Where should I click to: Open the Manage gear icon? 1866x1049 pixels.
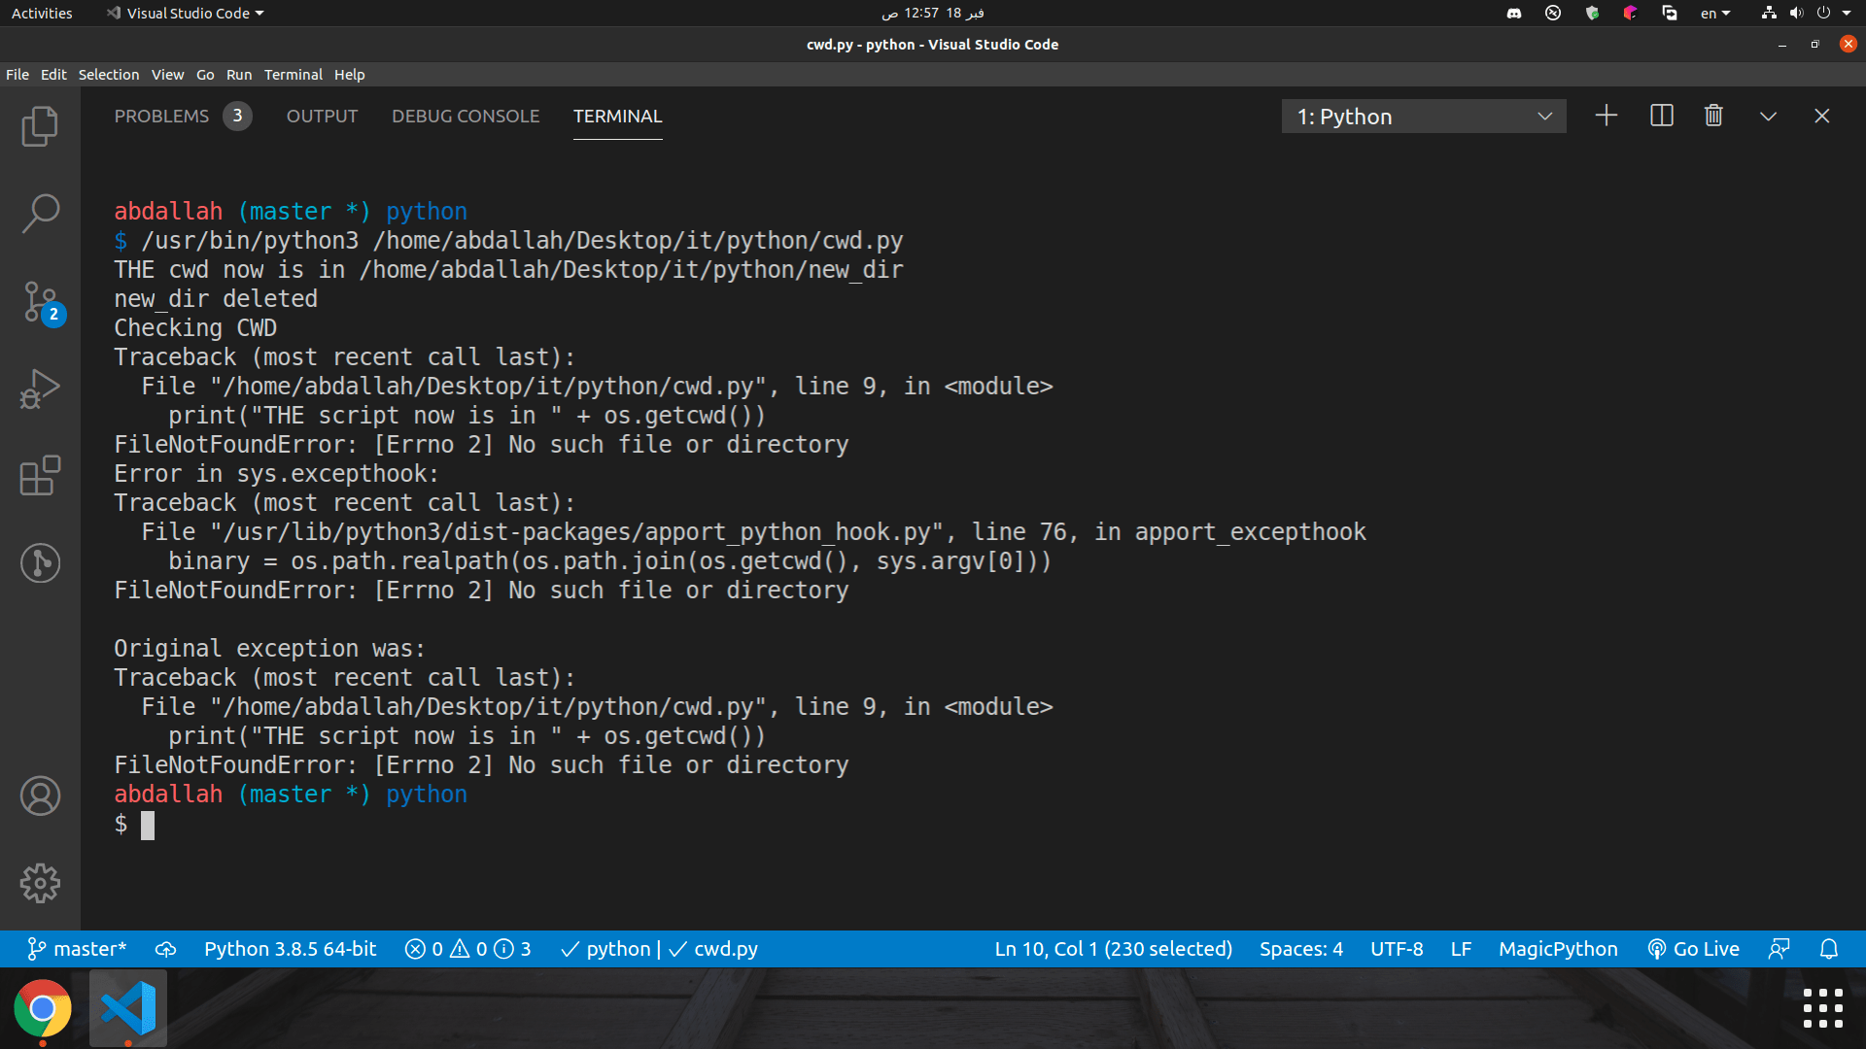[x=40, y=883]
